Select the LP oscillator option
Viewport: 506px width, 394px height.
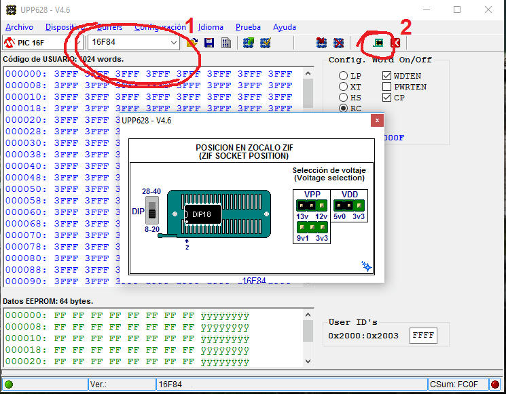tap(343, 76)
